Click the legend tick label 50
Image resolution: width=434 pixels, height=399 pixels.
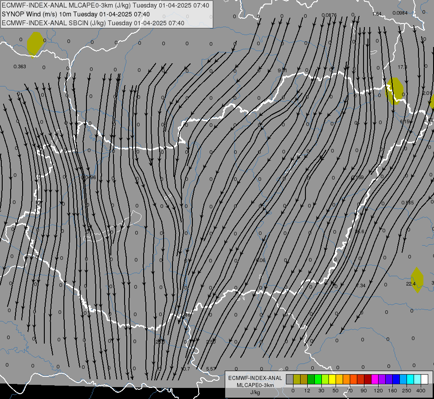coord(336,391)
